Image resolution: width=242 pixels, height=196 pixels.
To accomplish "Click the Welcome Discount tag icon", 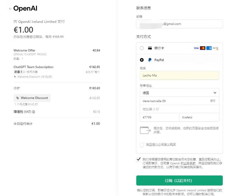I will [17, 98].
